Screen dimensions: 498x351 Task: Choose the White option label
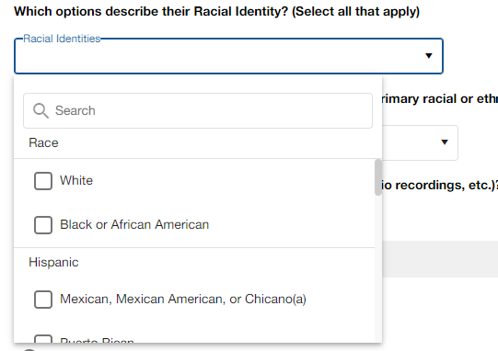[76, 180]
